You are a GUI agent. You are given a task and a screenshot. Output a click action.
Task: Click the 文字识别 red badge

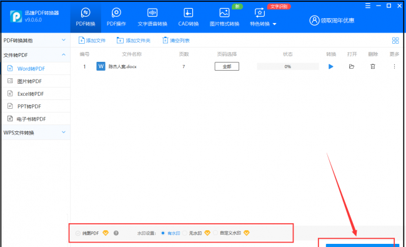[x=279, y=6]
